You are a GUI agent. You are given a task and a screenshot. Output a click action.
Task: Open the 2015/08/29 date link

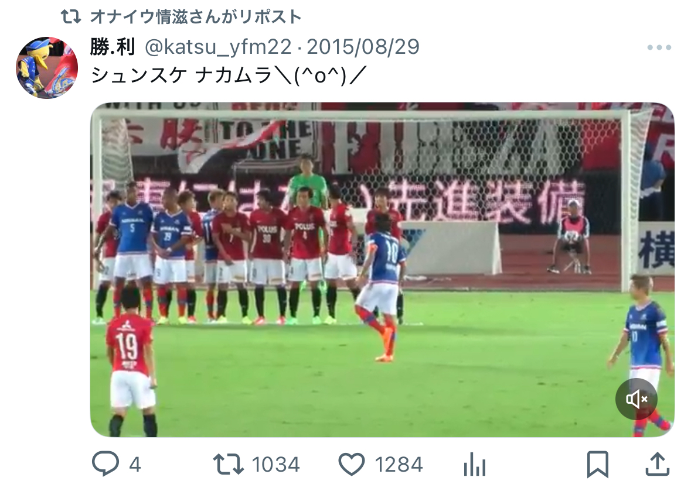point(363,47)
